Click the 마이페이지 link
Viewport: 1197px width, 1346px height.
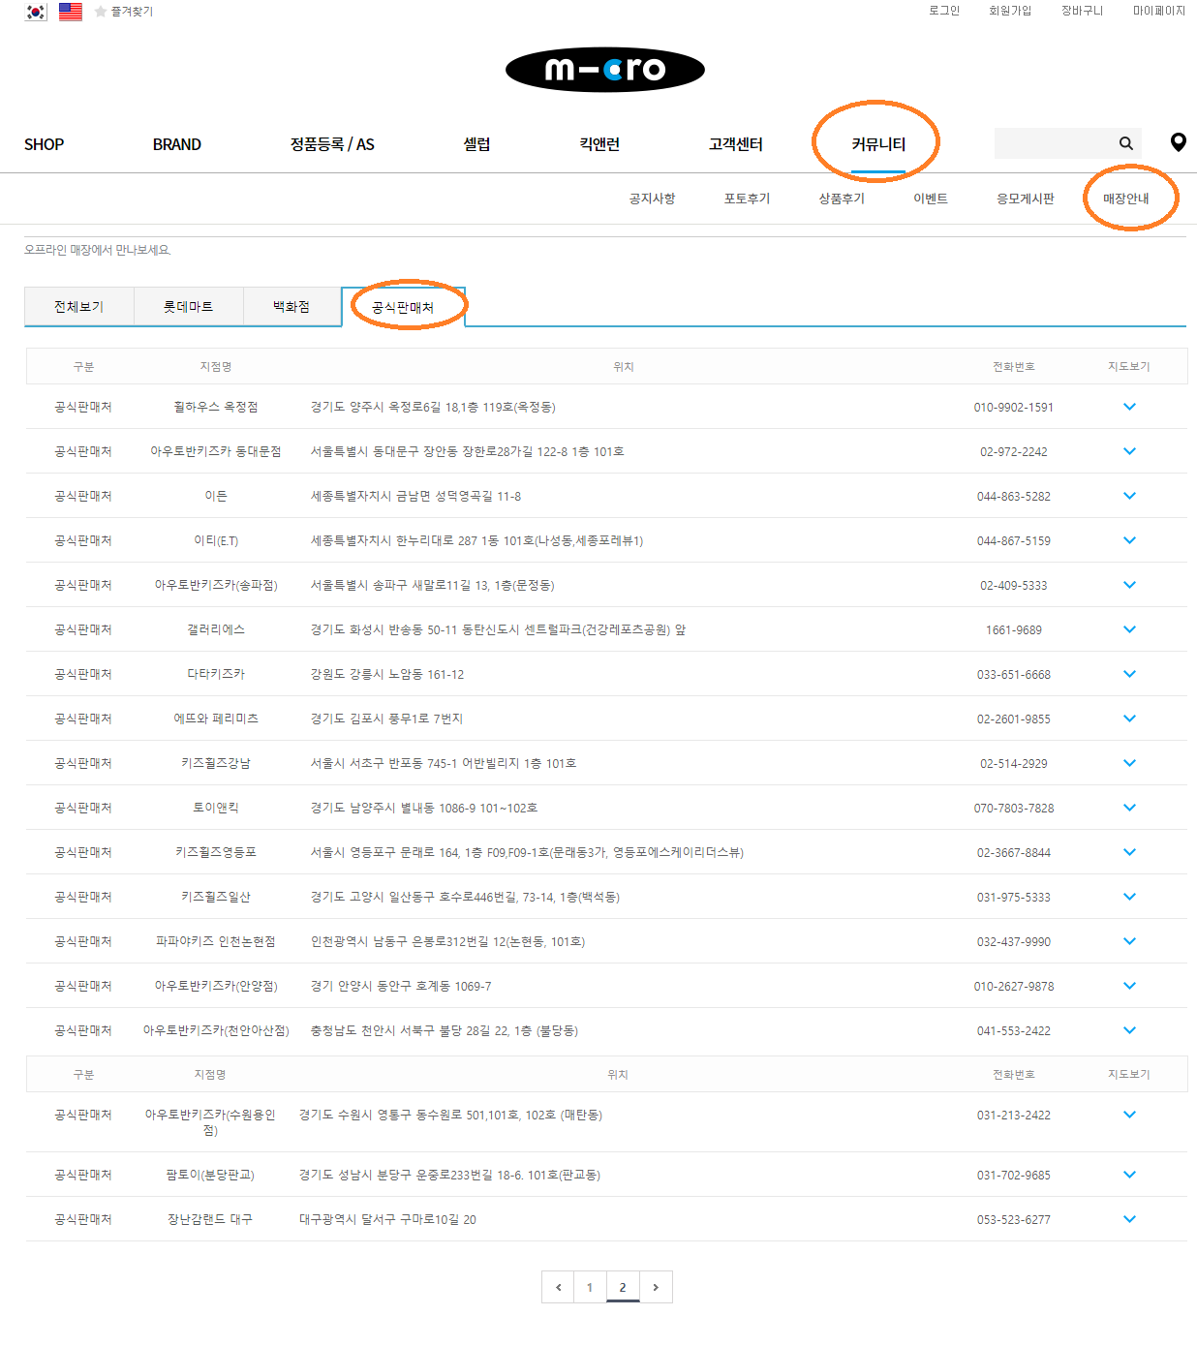1159,11
